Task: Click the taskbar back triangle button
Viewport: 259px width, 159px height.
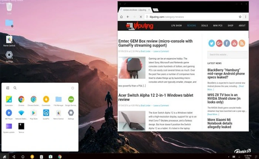Action: click(x=14, y=157)
